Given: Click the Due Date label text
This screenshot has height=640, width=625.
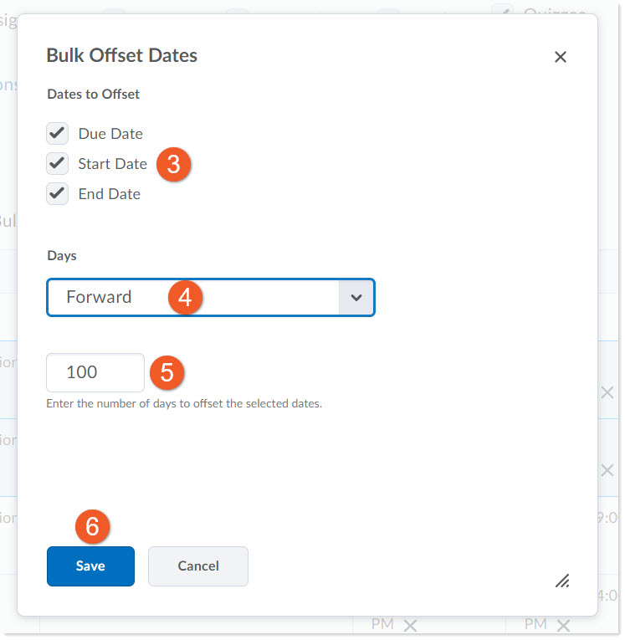Looking at the screenshot, I should point(110,134).
